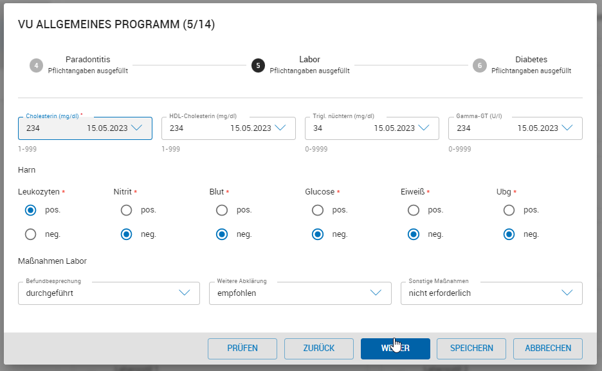The height and width of the screenshot is (371, 602).
Task: Select pos. for Ubg
Action: 509,210
